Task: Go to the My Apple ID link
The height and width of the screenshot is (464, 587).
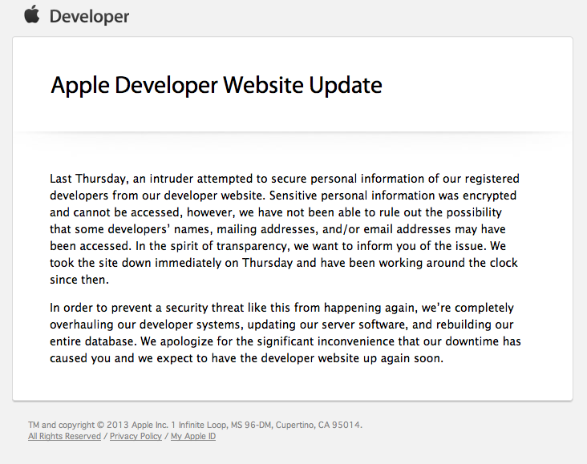Action: pyautogui.click(x=193, y=436)
